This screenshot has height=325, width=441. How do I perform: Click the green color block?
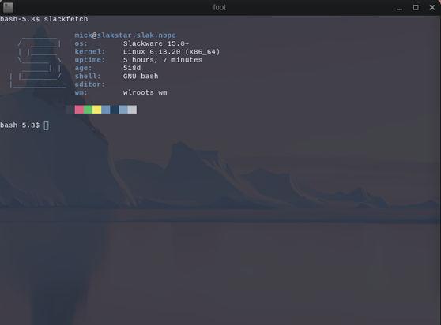(x=88, y=110)
